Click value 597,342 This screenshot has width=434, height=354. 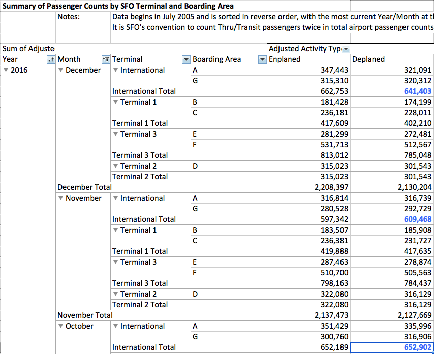[x=334, y=219]
